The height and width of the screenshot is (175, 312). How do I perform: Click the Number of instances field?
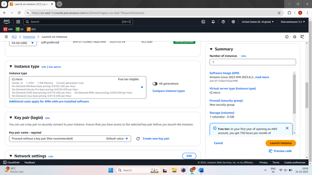tap(253, 62)
